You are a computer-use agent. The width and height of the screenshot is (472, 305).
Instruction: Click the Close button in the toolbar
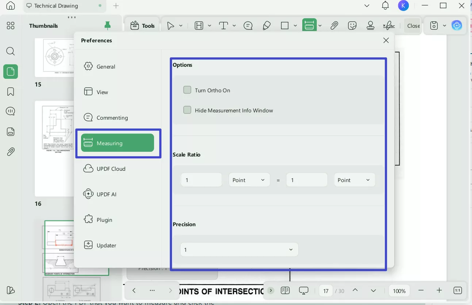413,26
